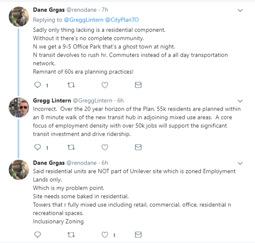This screenshot has width=255, height=243.
Task: Reply to Dane's Inclusionary Zoning tweet
Action: tap(37, 235)
